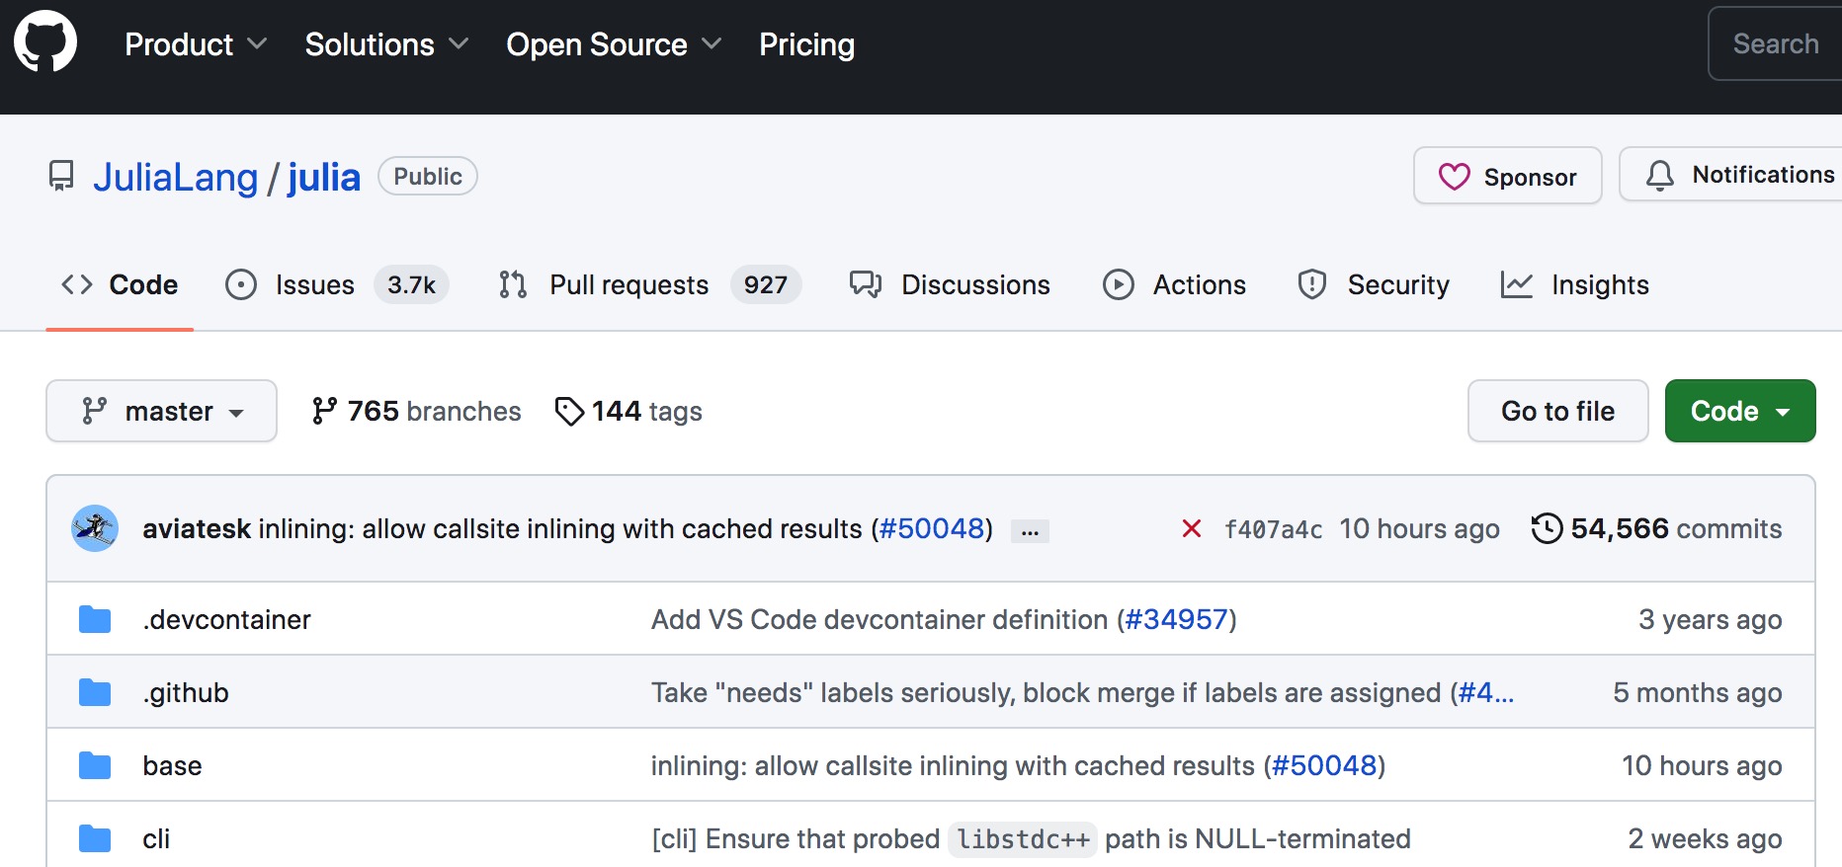The height and width of the screenshot is (867, 1842).
Task: Click the pull requests count 927 badge
Action: click(x=766, y=284)
